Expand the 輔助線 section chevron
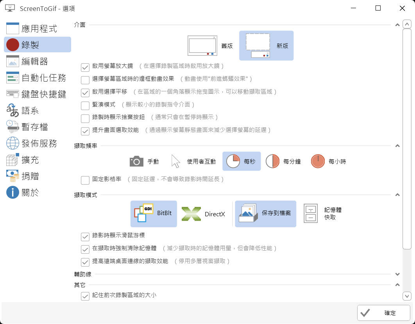 click(397, 274)
